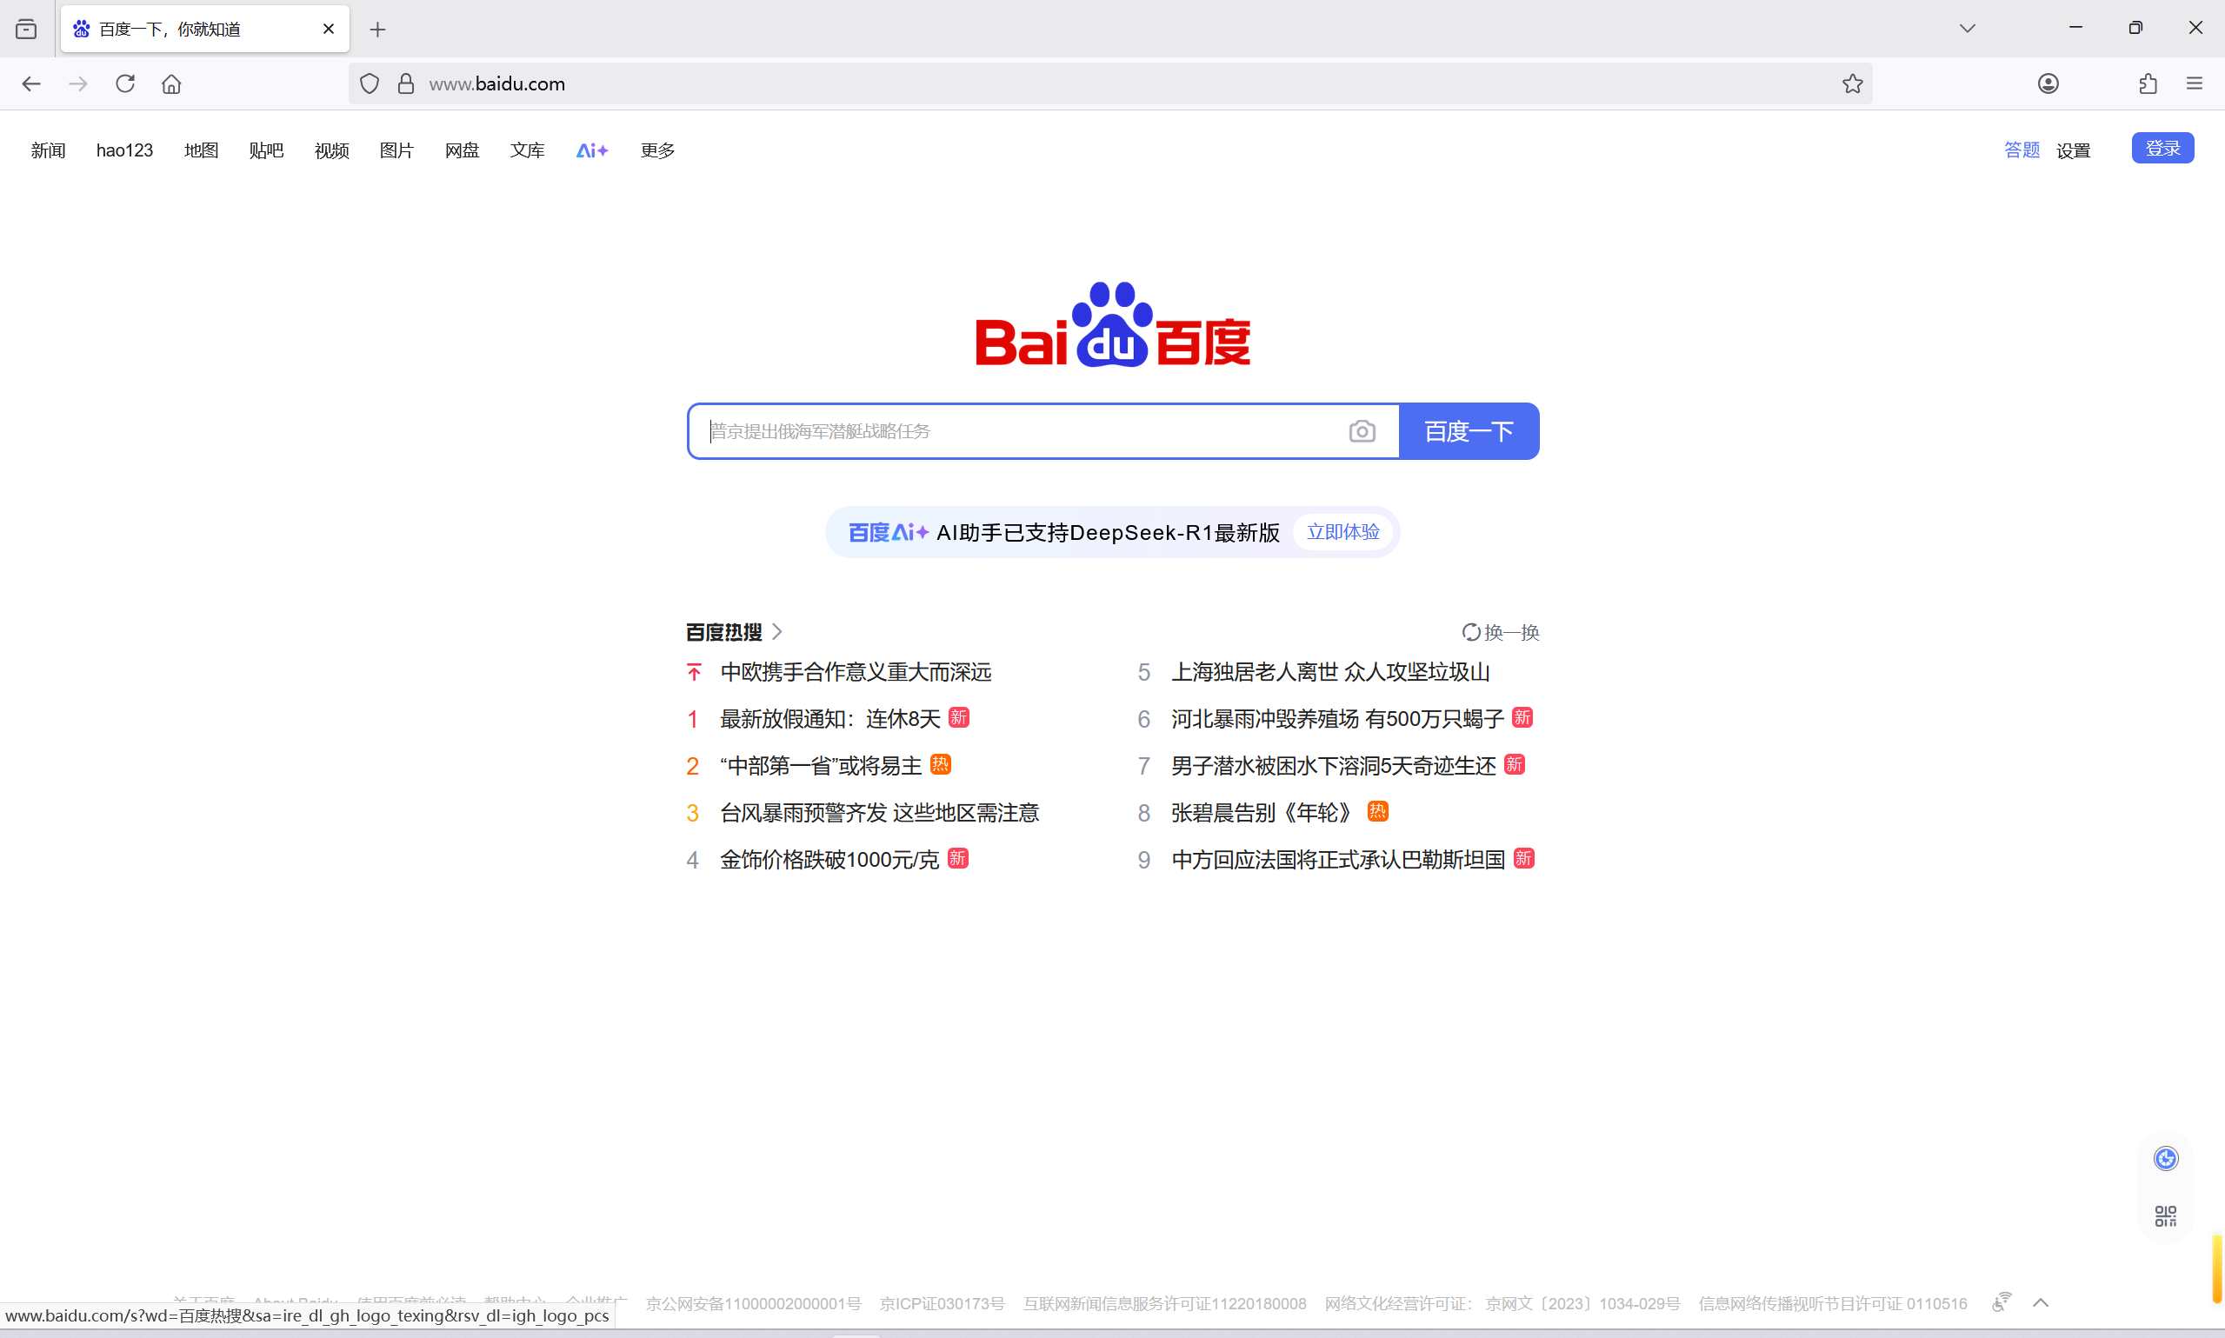The width and height of the screenshot is (2225, 1338).
Task: Click the address bar URL www.baidu.com
Action: 496,83
